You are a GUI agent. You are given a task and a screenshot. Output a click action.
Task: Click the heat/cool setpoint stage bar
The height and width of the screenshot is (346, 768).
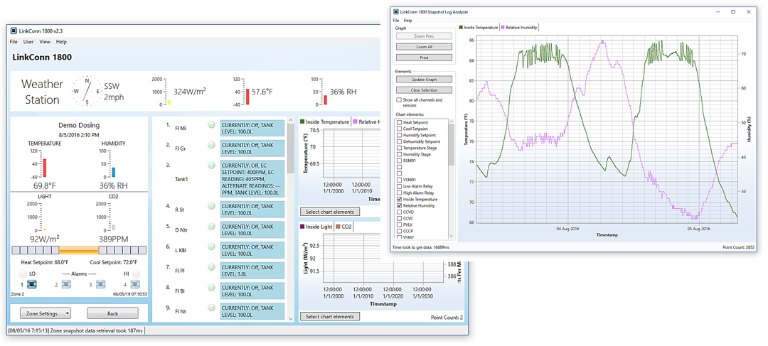pos(79,250)
